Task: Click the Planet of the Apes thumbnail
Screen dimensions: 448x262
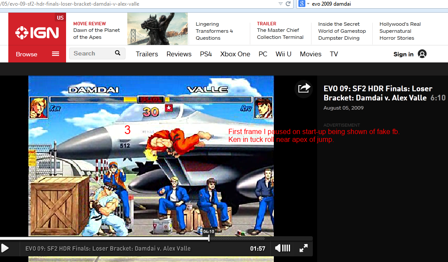Action: [157, 29]
